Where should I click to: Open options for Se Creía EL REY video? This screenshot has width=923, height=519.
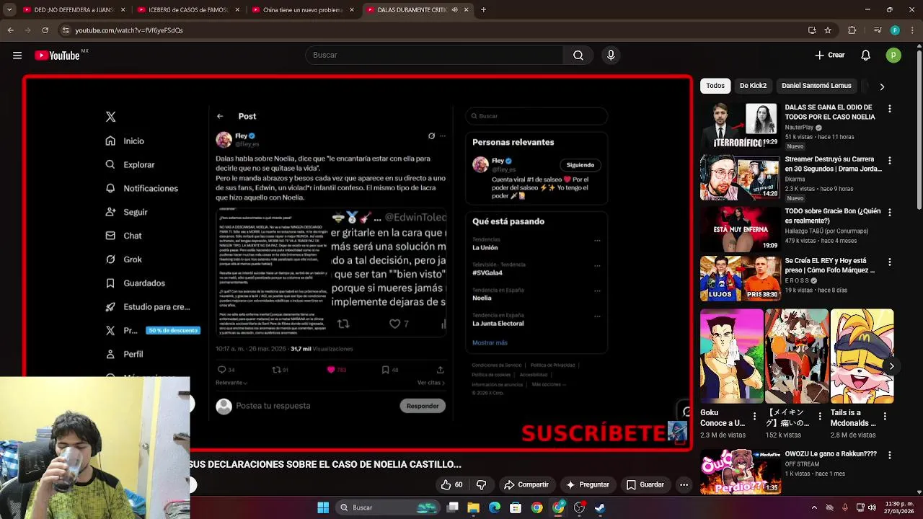click(x=889, y=262)
